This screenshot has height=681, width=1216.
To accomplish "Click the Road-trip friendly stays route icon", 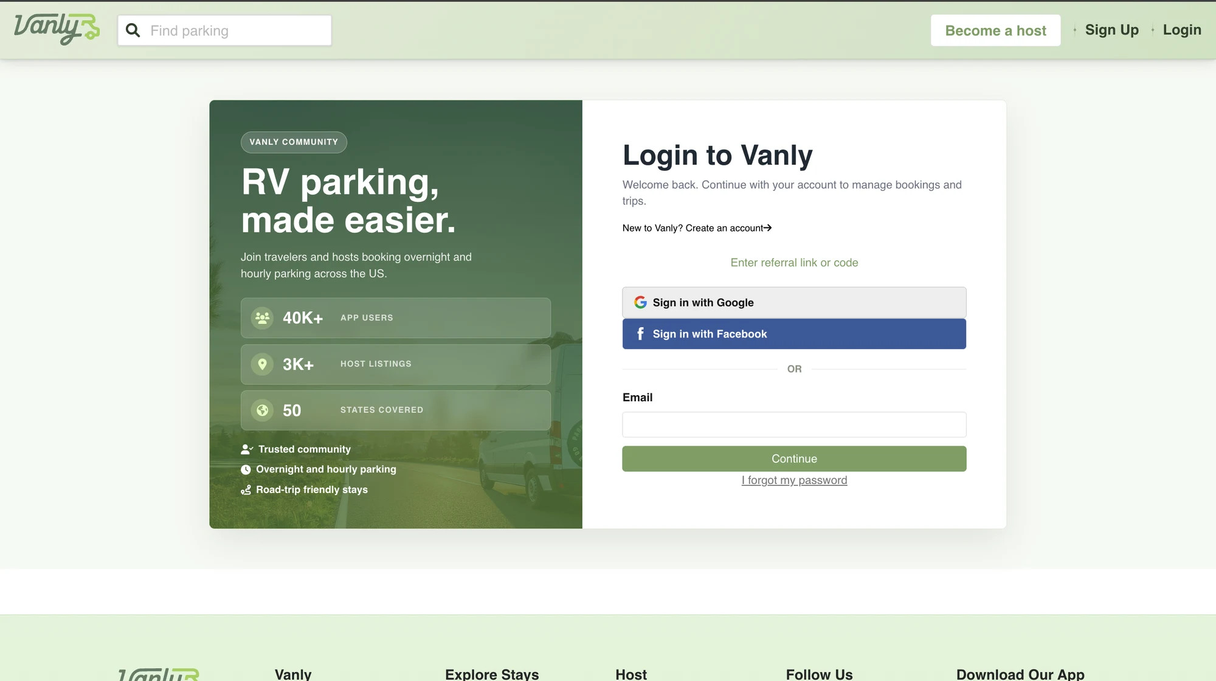I will [x=246, y=490].
